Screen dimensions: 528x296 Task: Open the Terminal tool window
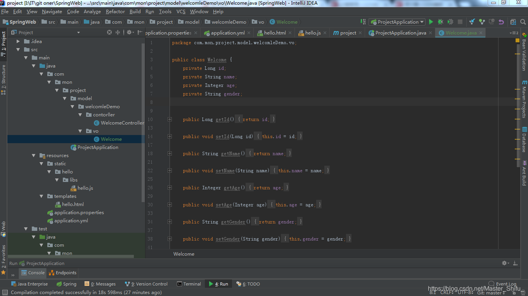pos(189,284)
